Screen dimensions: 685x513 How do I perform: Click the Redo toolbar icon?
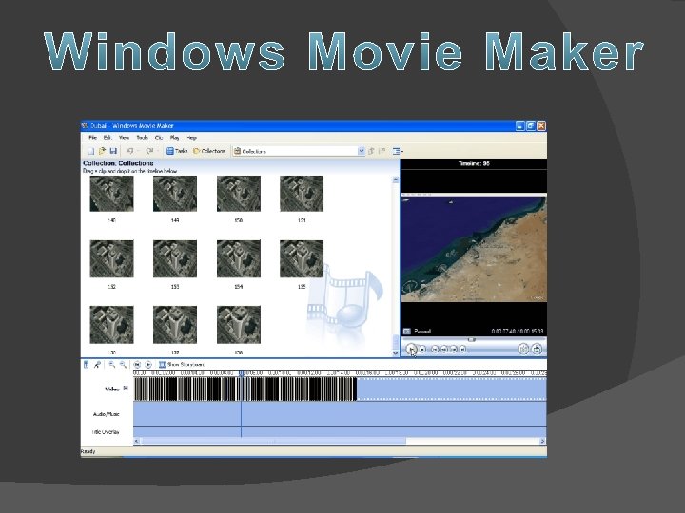(x=149, y=151)
